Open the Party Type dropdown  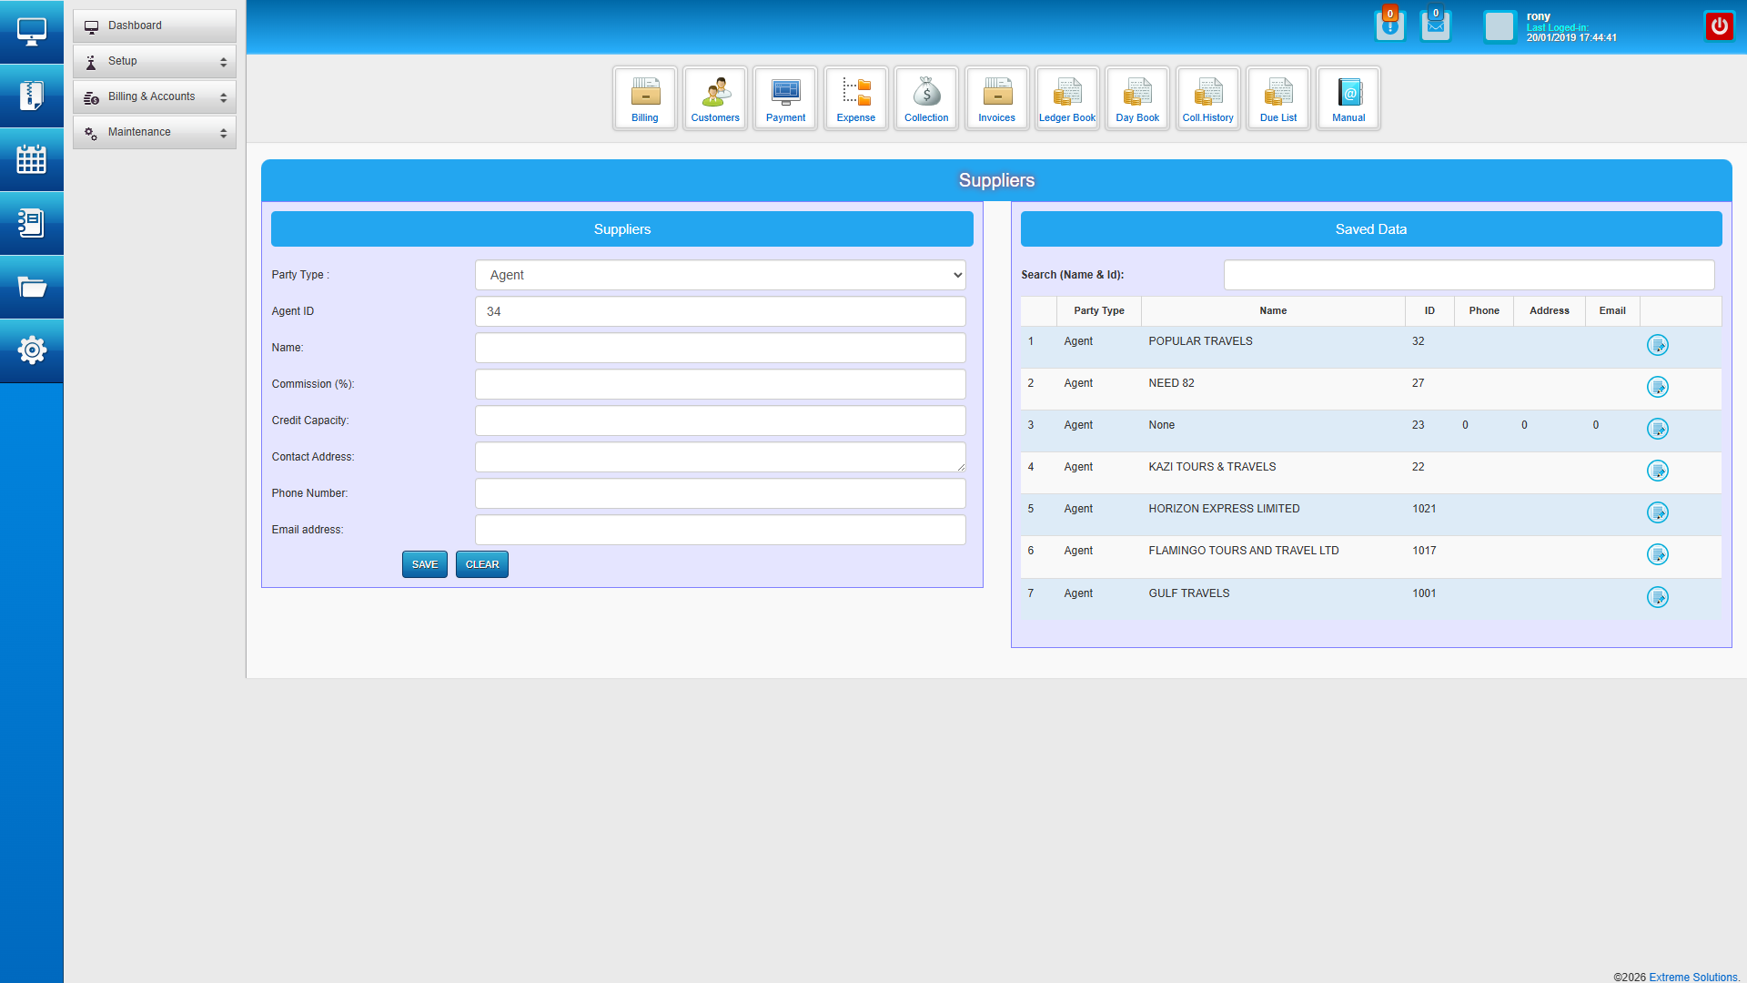(720, 275)
